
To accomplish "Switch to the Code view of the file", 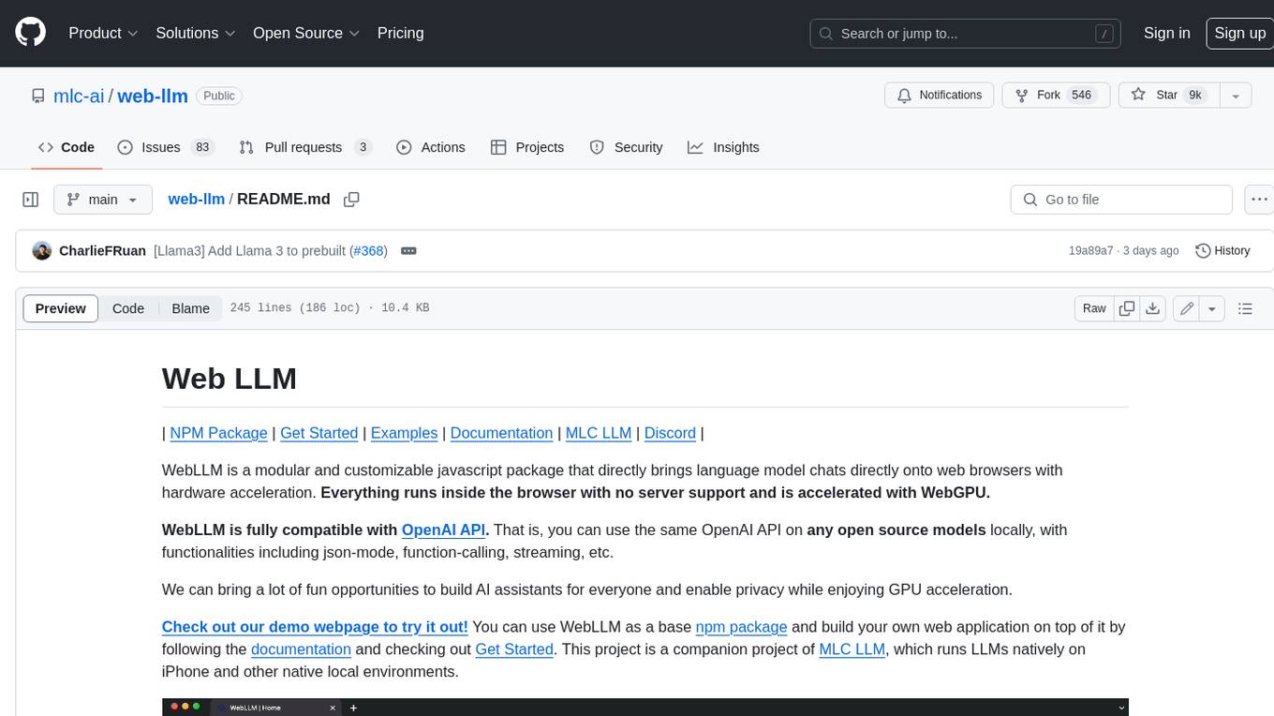I will pos(128,308).
